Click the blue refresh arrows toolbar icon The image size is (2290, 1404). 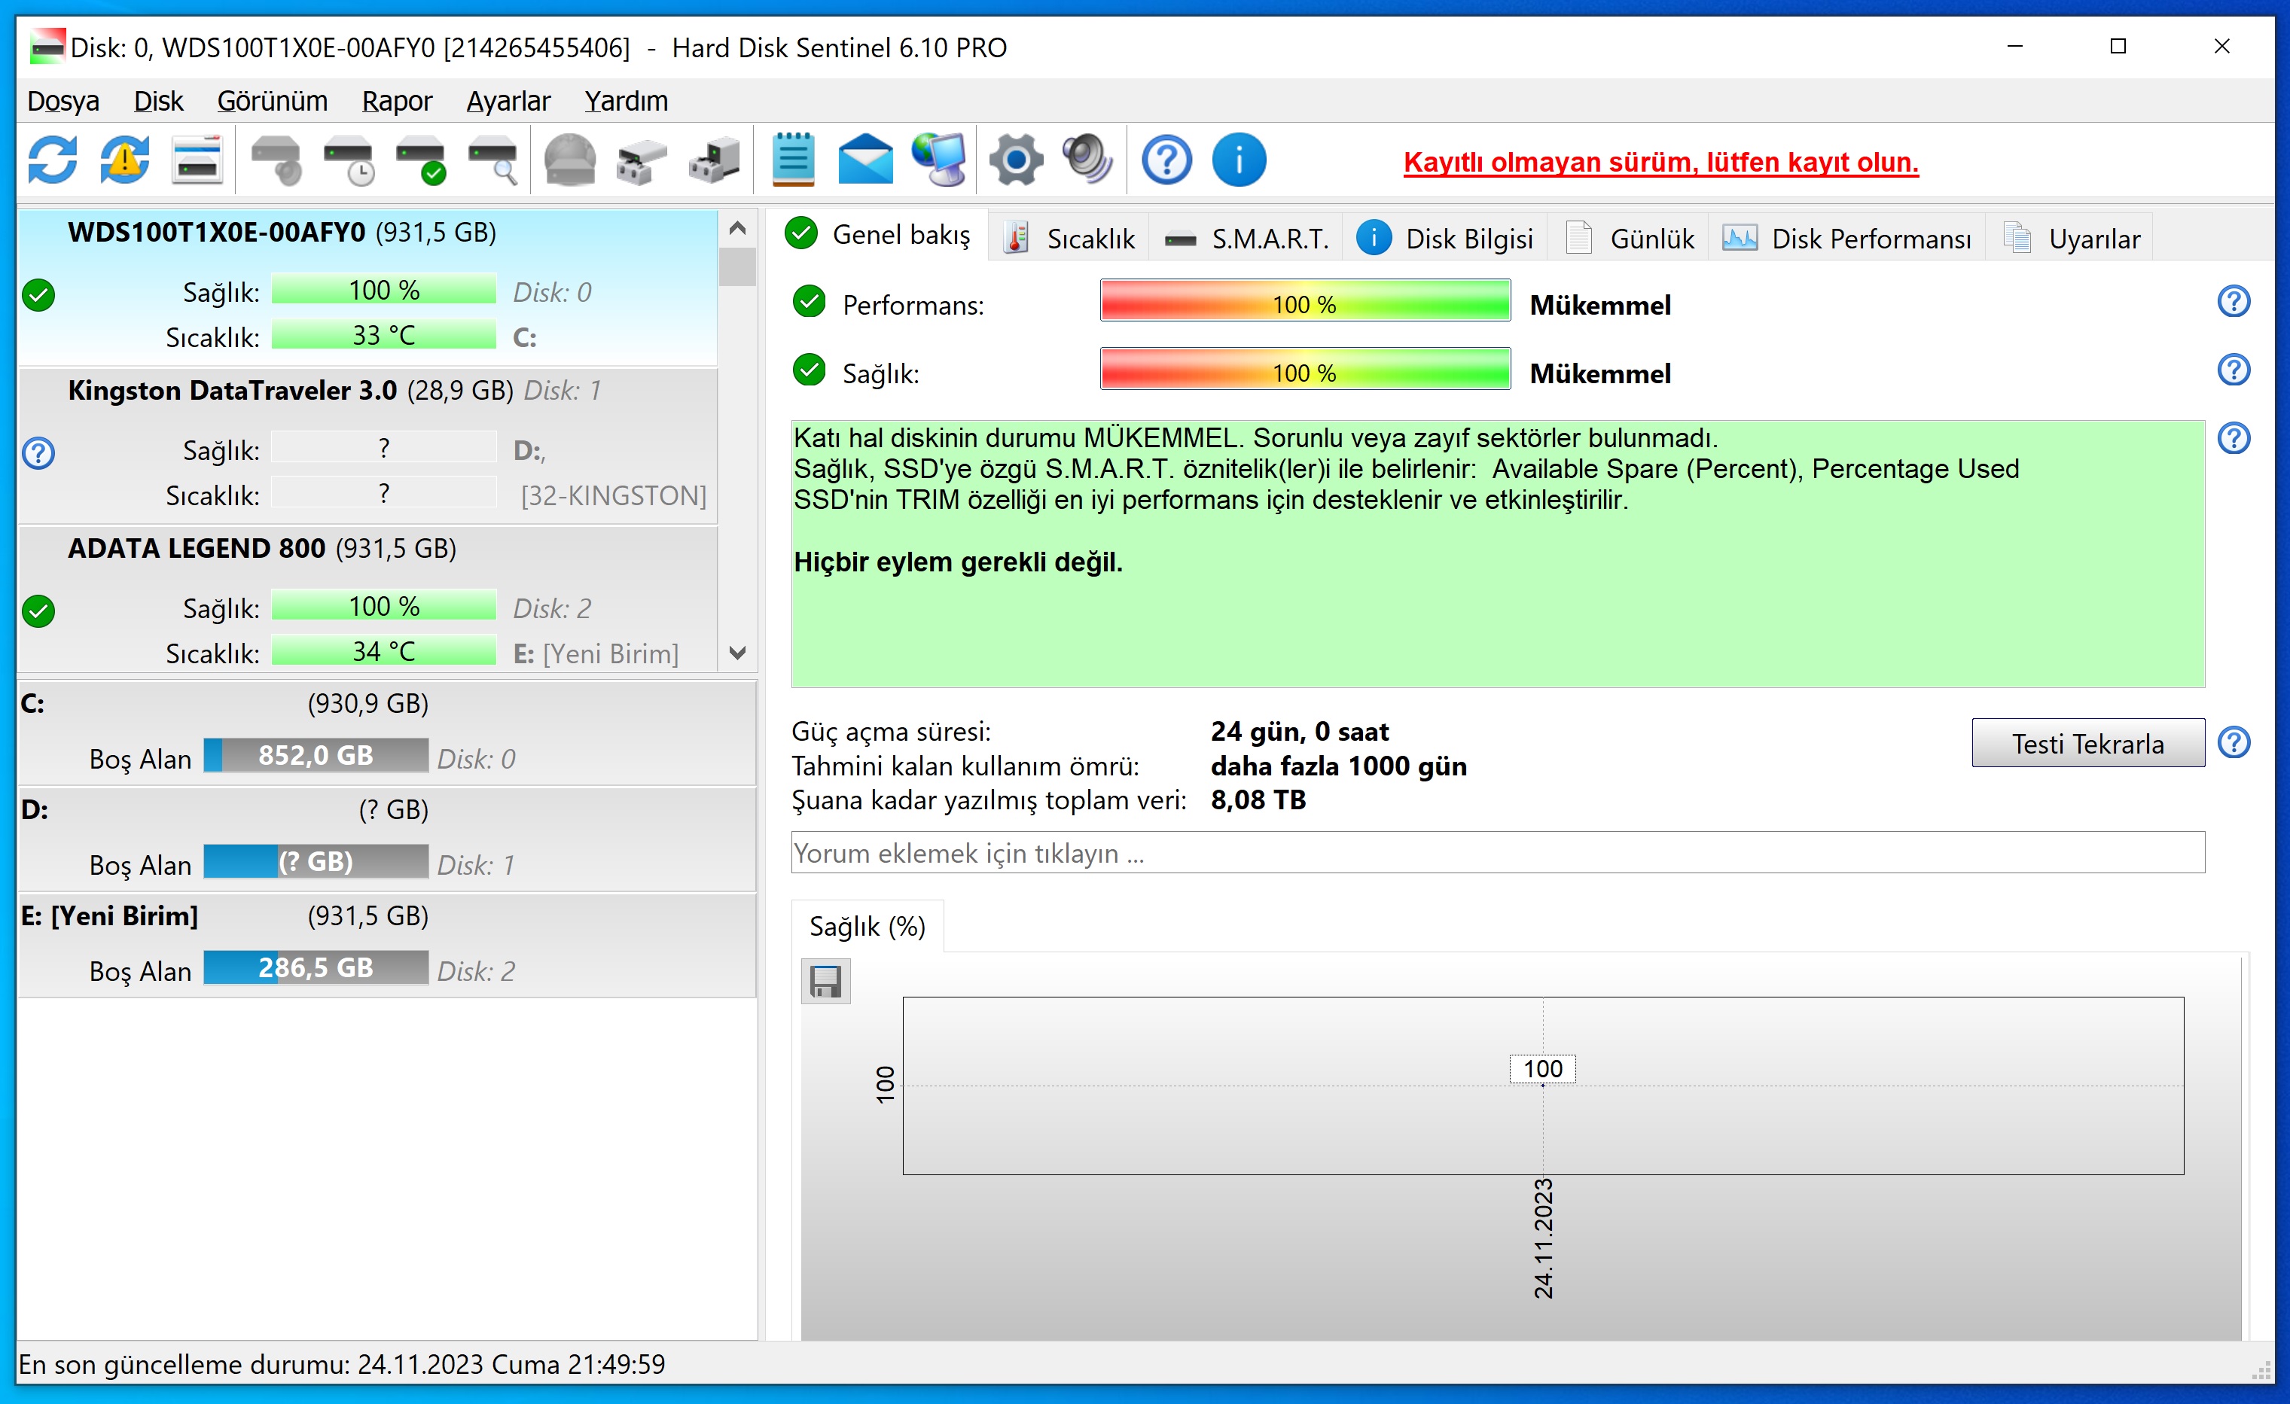(52, 161)
